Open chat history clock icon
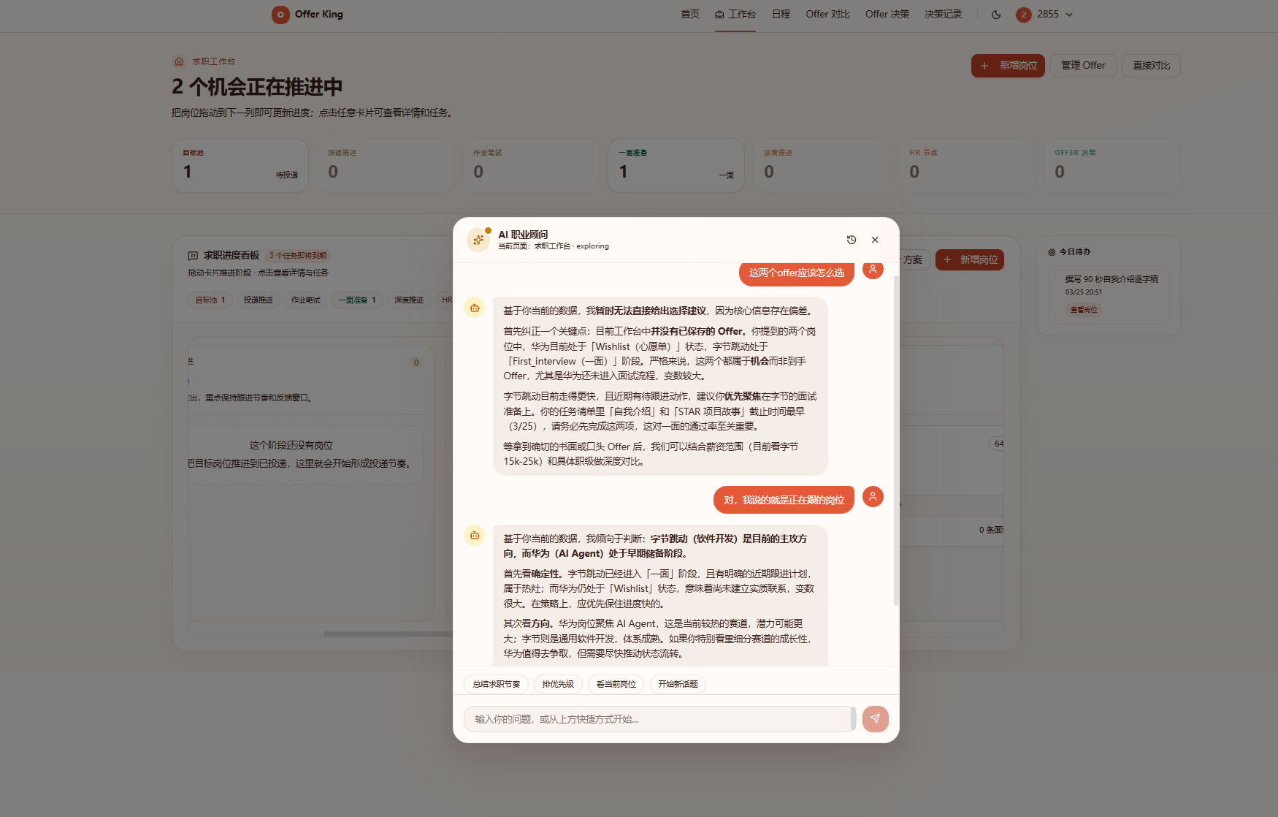The width and height of the screenshot is (1278, 817). point(852,240)
